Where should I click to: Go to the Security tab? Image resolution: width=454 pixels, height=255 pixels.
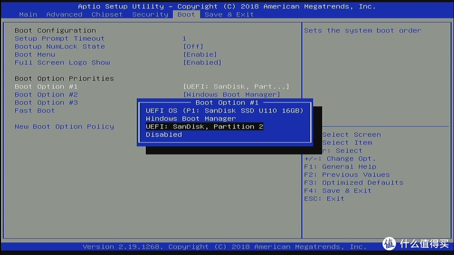click(x=150, y=14)
